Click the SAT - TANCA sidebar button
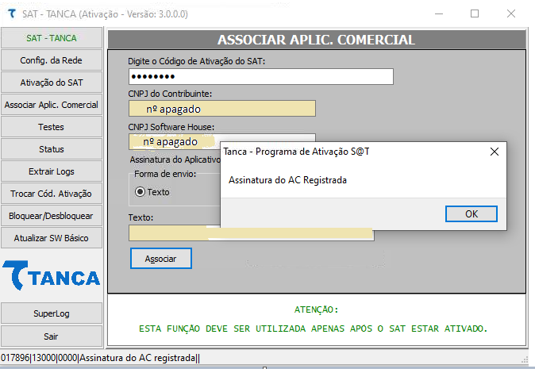 click(x=52, y=38)
